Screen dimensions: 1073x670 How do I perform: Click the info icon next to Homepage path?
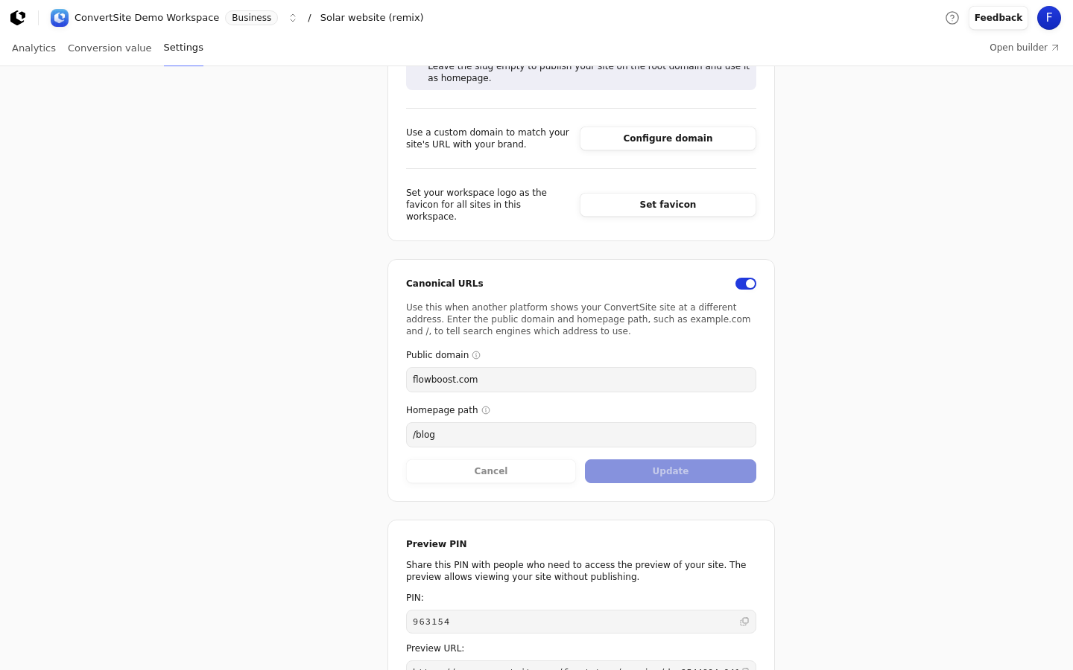[486, 410]
